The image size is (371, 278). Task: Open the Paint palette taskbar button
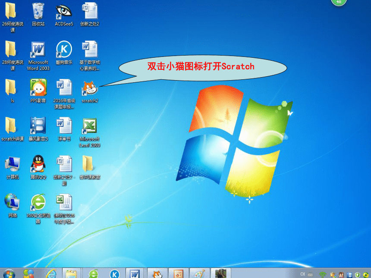click(199, 274)
